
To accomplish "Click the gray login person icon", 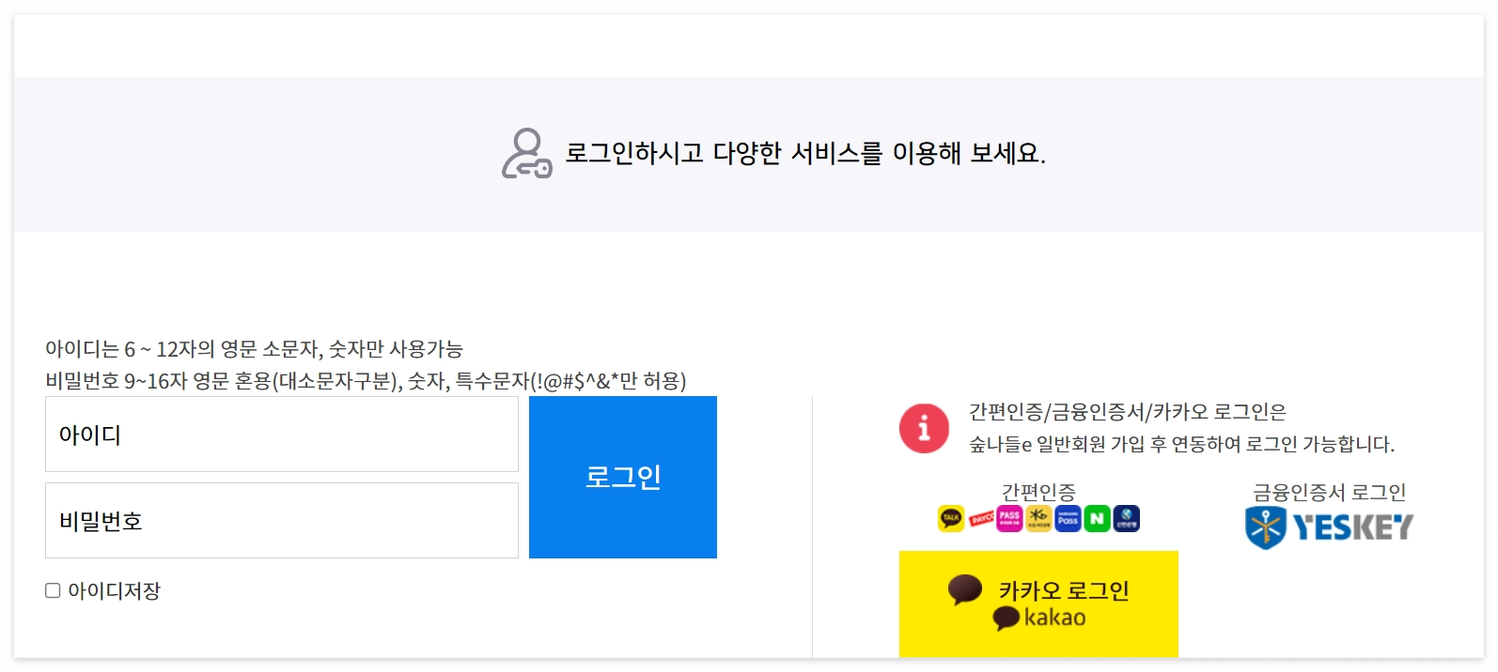I will (526, 153).
